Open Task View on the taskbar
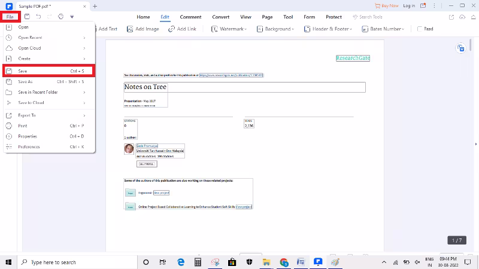 pos(162,262)
